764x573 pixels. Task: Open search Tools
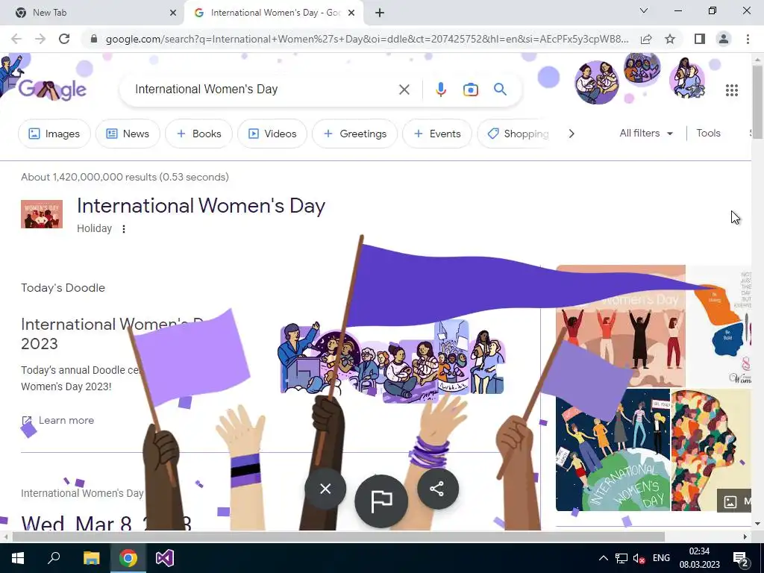pos(708,133)
